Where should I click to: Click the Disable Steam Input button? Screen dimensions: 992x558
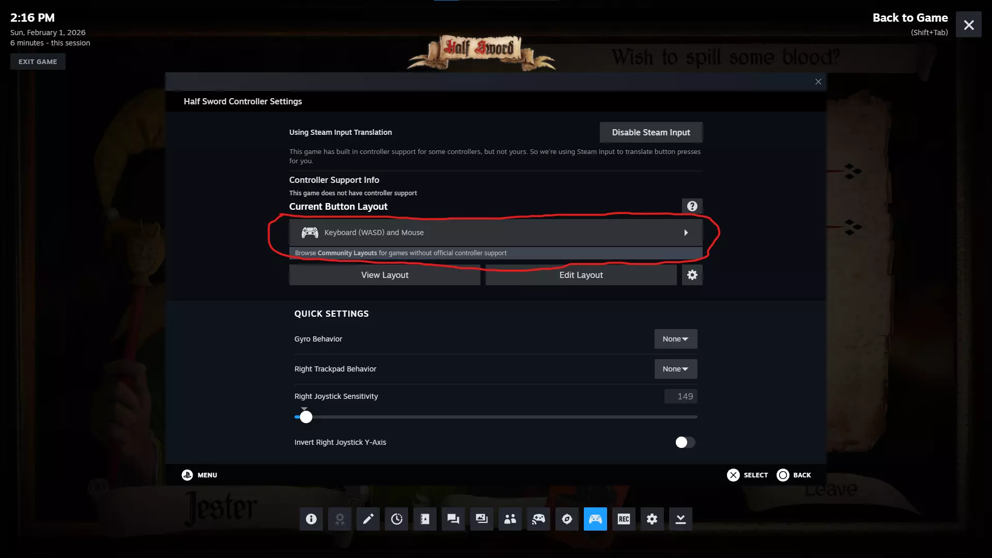(650, 132)
